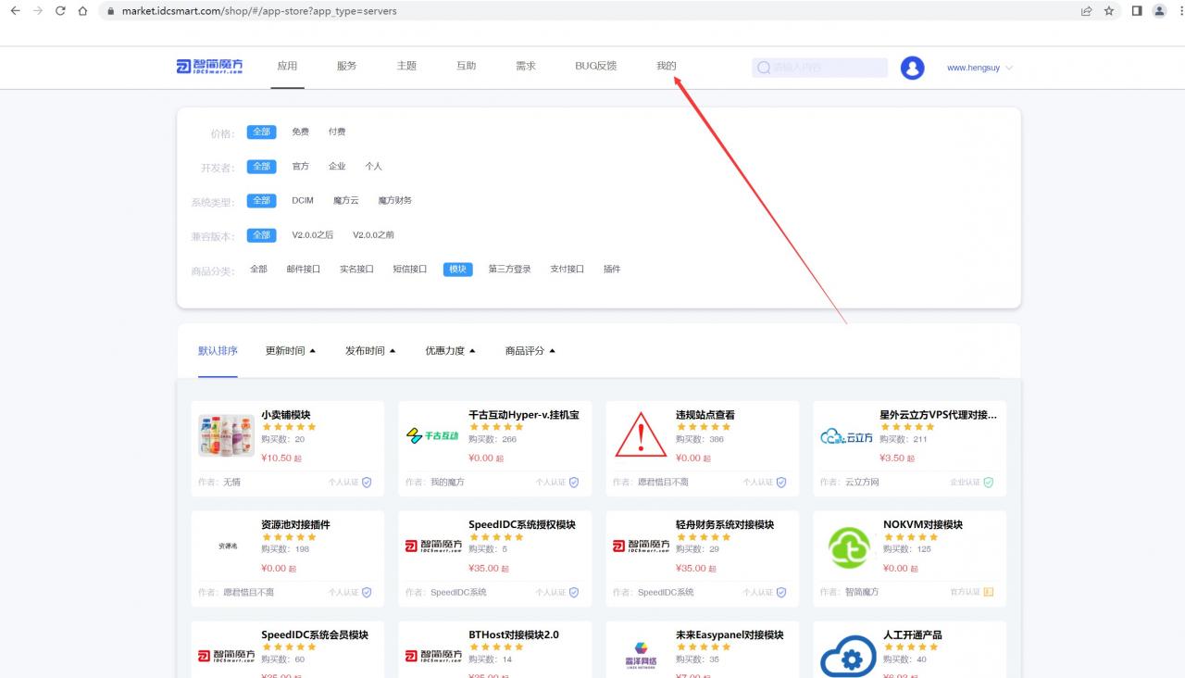Viewport: 1185px width, 678px height.
Task: Sort listings by 商品评分
Action: click(x=530, y=351)
